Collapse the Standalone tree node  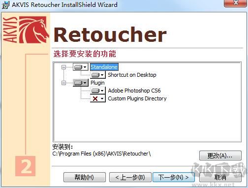[x=63, y=67]
